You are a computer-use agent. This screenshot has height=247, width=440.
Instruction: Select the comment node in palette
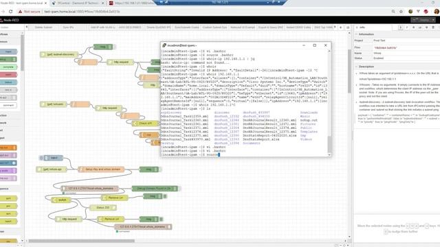point(8,105)
